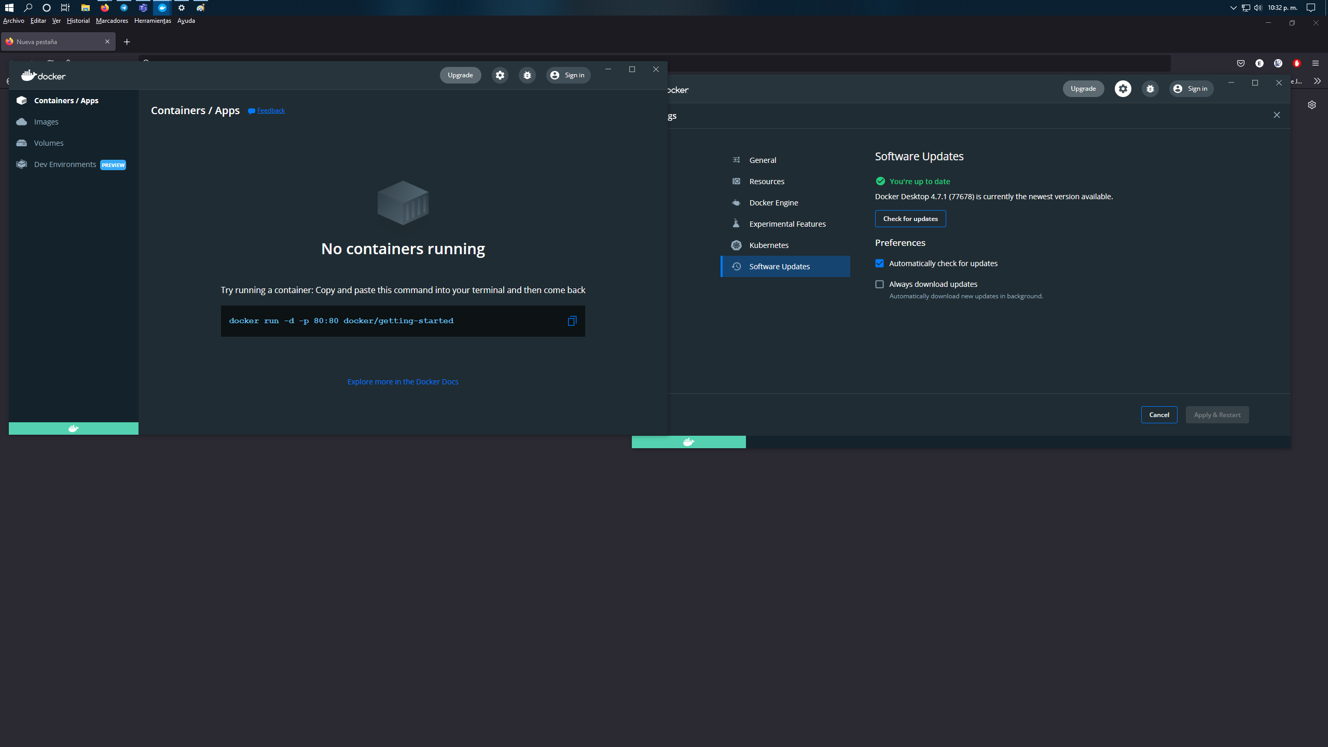Click Sign in on rear Docker window
1328x747 pixels.
tap(1192, 89)
